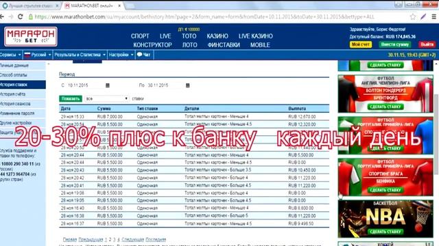Click the pen extension icon in the toolbar
The image size is (439, 246).
point(423,16)
